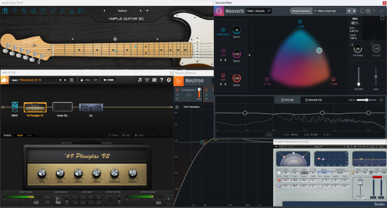Open the ToneCloud icon in BIAS FX

(x=5, y=80)
